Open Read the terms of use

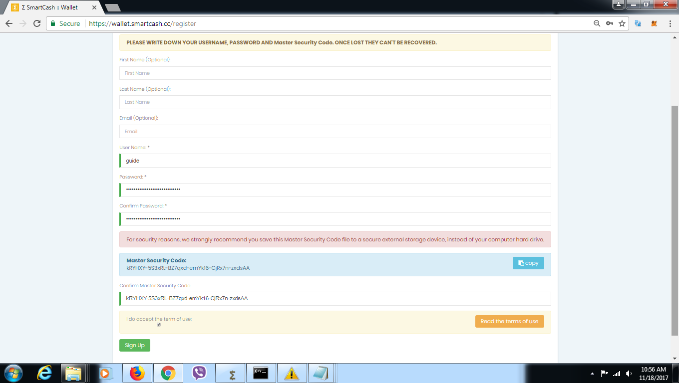tap(509, 321)
